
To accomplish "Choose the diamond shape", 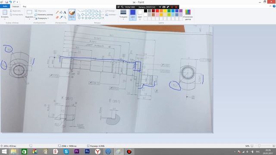I will tap(82, 15).
